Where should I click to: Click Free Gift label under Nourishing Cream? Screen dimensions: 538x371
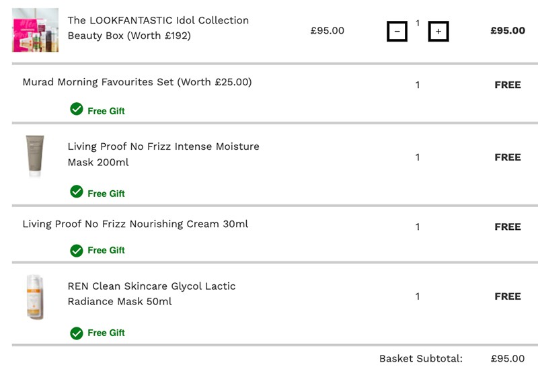(x=106, y=251)
